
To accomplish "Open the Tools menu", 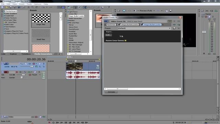I will click(29, 4).
